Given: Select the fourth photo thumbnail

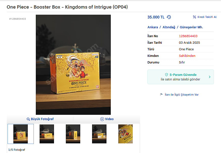Looking at the screenshot, I should point(99,134).
